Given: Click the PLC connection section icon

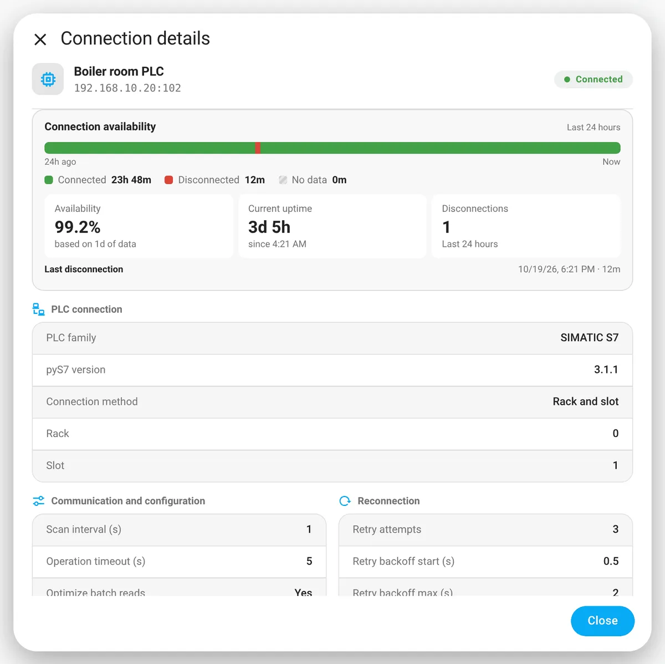Looking at the screenshot, I should click(x=38, y=310).
